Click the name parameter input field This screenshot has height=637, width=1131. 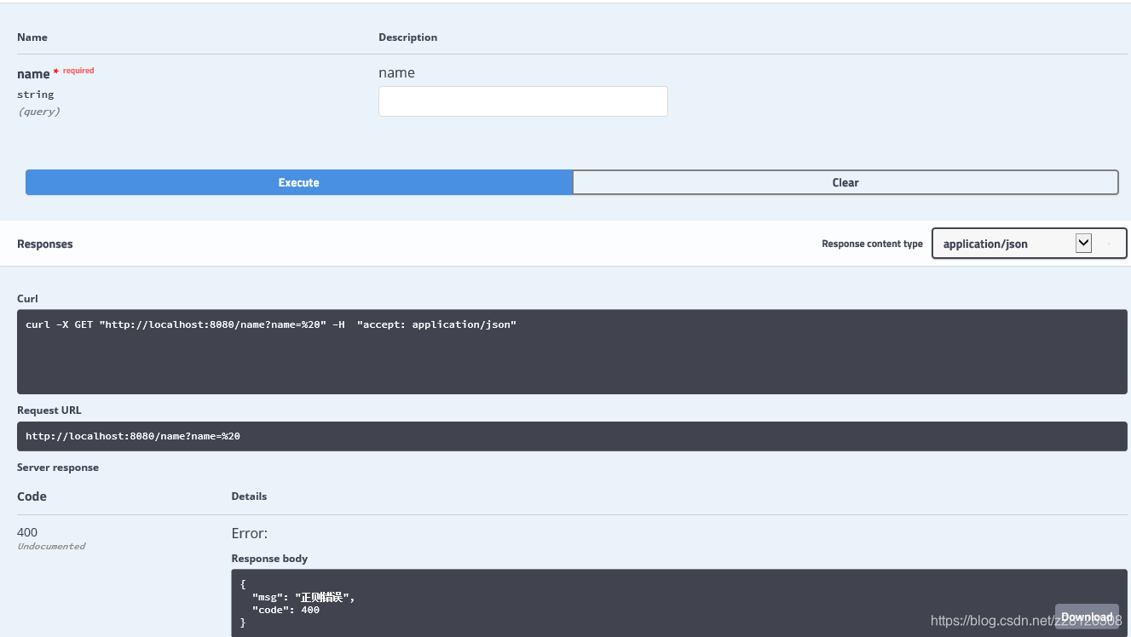pyautogui.click(x=522, y=101)
